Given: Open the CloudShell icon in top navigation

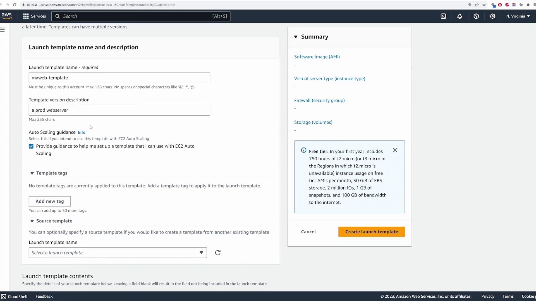Looking at the screenshot, I should click(x=443, y=16).
